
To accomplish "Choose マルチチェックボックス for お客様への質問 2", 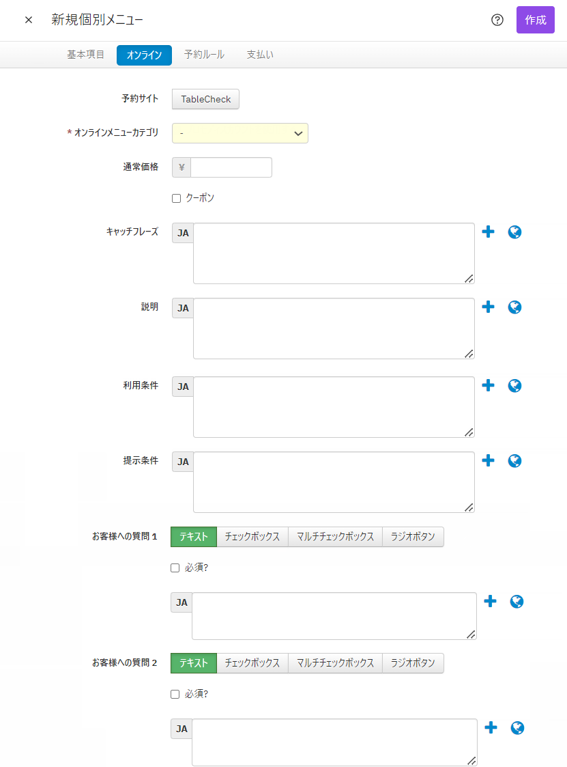I will point(335,663).
